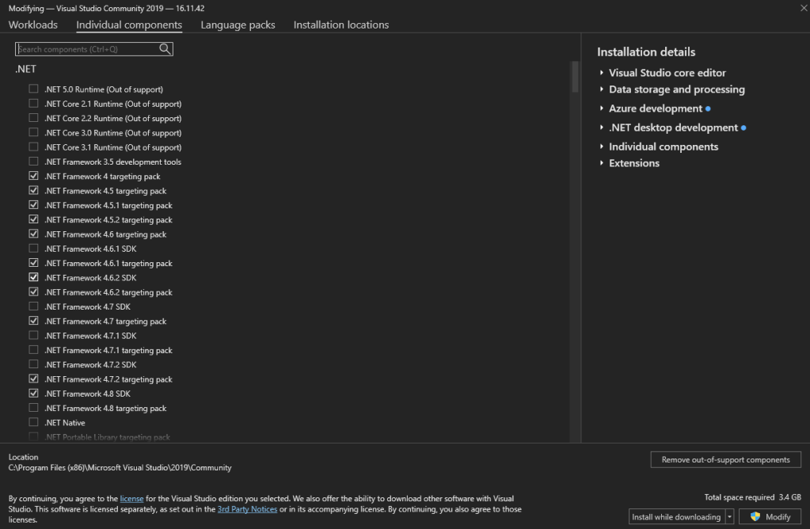The image size is (810, 529).
Task: Click Remove out-of-support components button
Action: pyautogui.click(x=725, y=459)
